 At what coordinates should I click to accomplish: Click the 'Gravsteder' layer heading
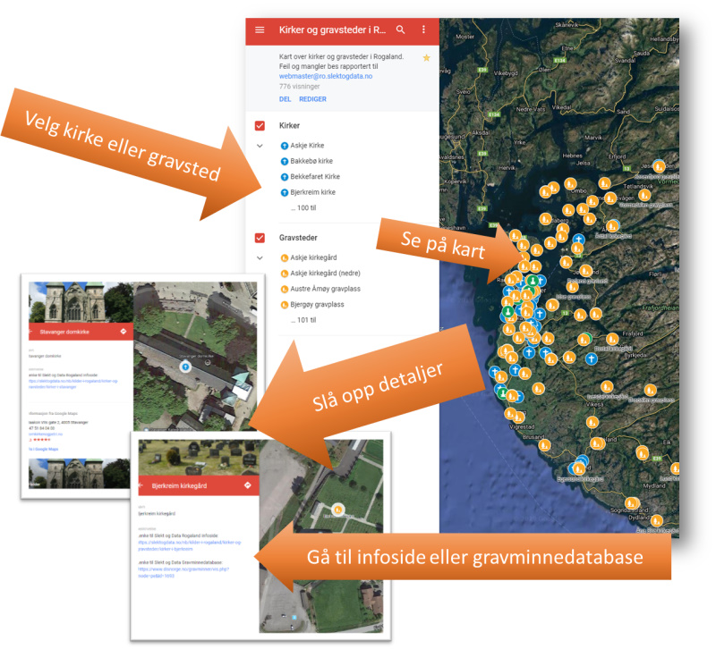[x=298, y=238]
